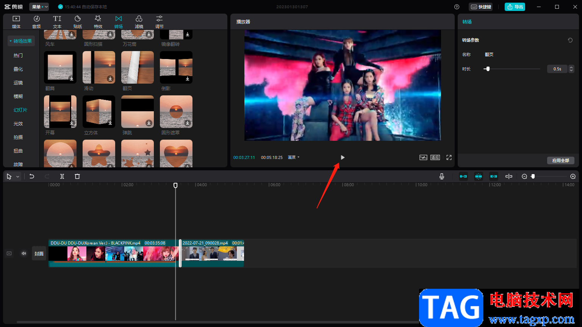This screenshot has height=327, width=582.
Task: Click the playhead handle on the ruler
Action: pos(175,185)
